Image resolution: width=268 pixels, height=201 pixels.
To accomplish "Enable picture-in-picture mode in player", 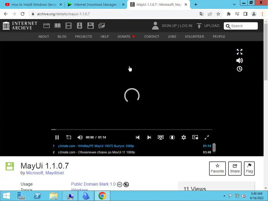I will coord(195,137).
